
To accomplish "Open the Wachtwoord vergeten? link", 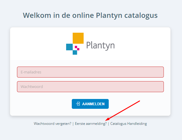I will pos(52,124).
